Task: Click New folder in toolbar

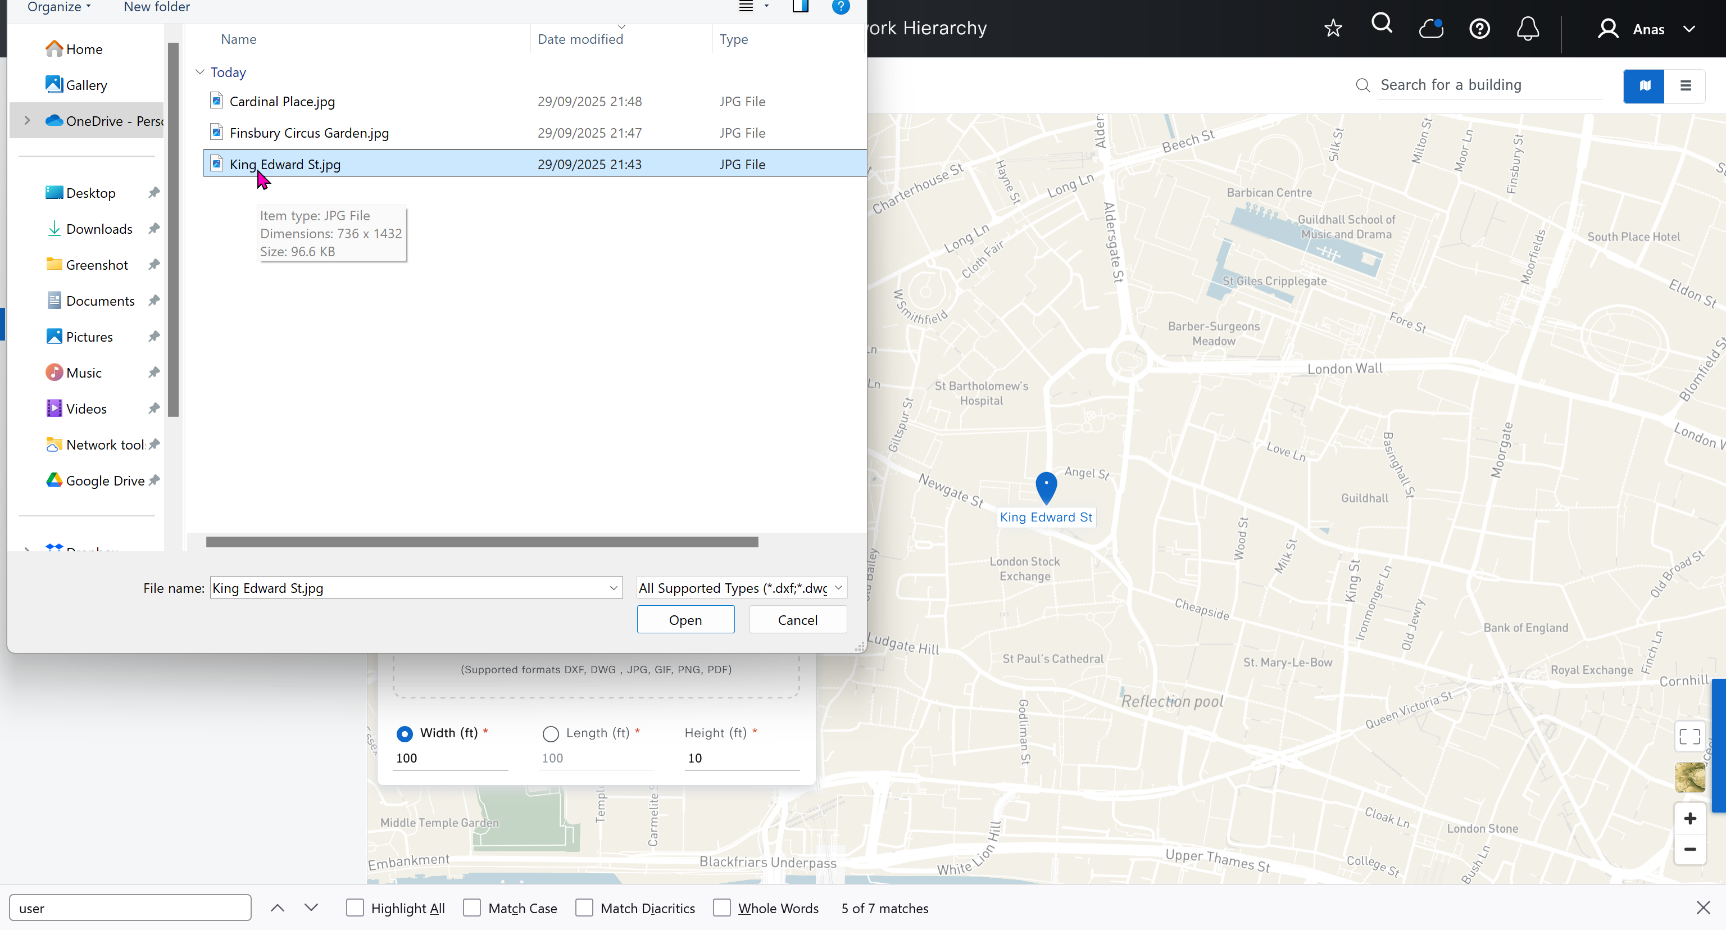Action: (157, 7)
